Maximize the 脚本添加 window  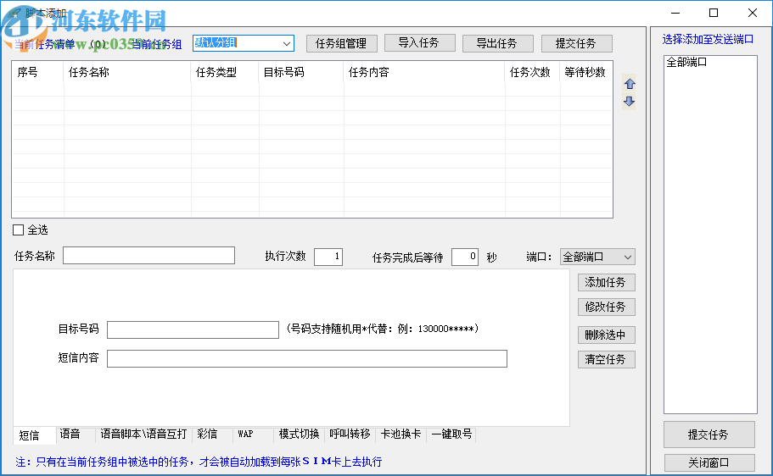(714, 13)
